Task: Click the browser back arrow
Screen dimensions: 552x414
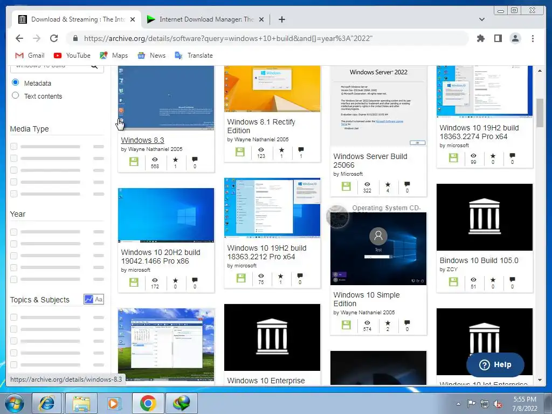Action: [x=19, y=38]
